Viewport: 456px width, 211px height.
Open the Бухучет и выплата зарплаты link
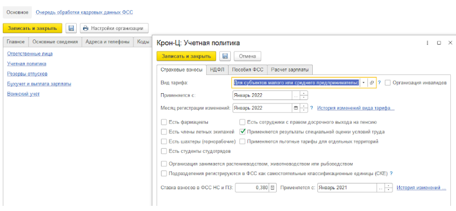[40, 84]
